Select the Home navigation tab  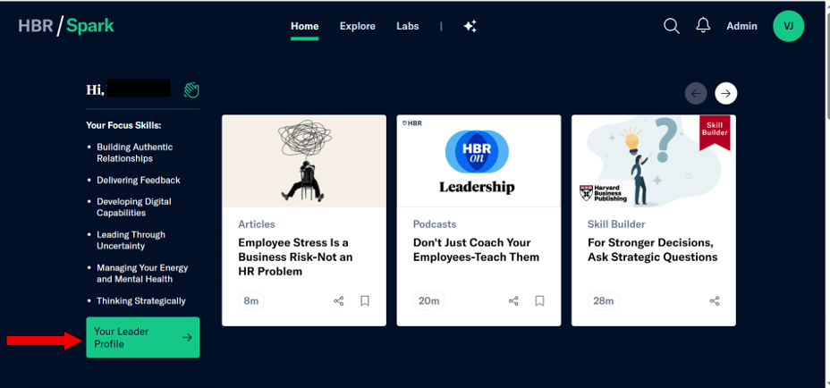pos(304,26)
